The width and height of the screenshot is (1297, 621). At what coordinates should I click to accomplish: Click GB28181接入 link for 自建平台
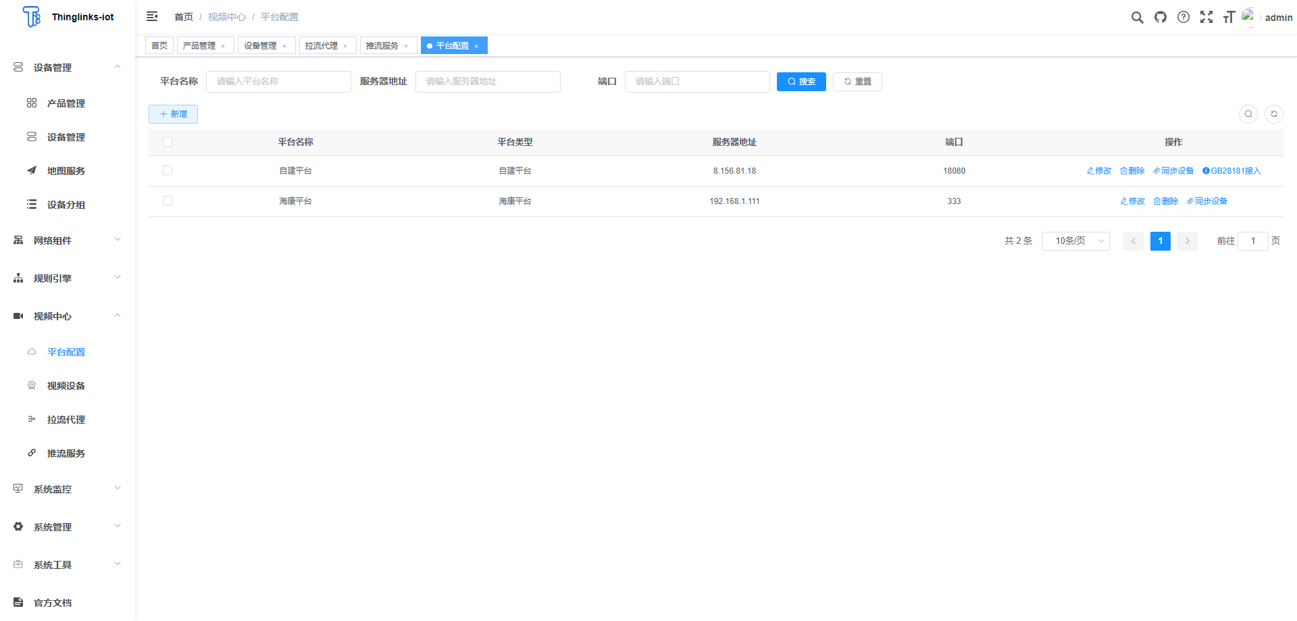click(1231, 171)
